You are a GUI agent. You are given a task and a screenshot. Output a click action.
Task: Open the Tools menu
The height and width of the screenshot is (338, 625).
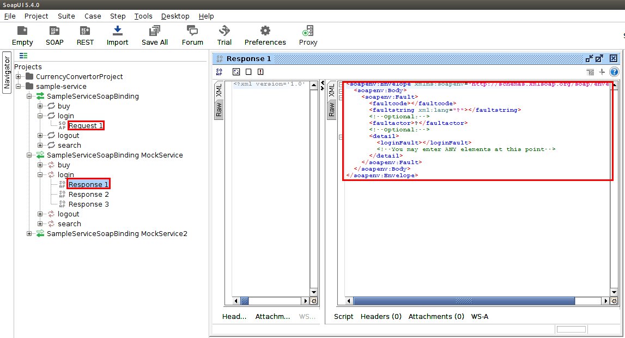143,16
